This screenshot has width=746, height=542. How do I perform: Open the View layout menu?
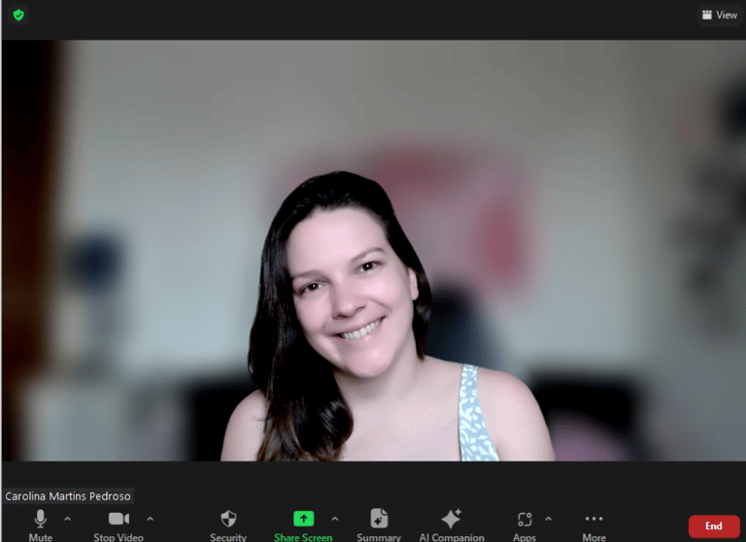[720, 16]
